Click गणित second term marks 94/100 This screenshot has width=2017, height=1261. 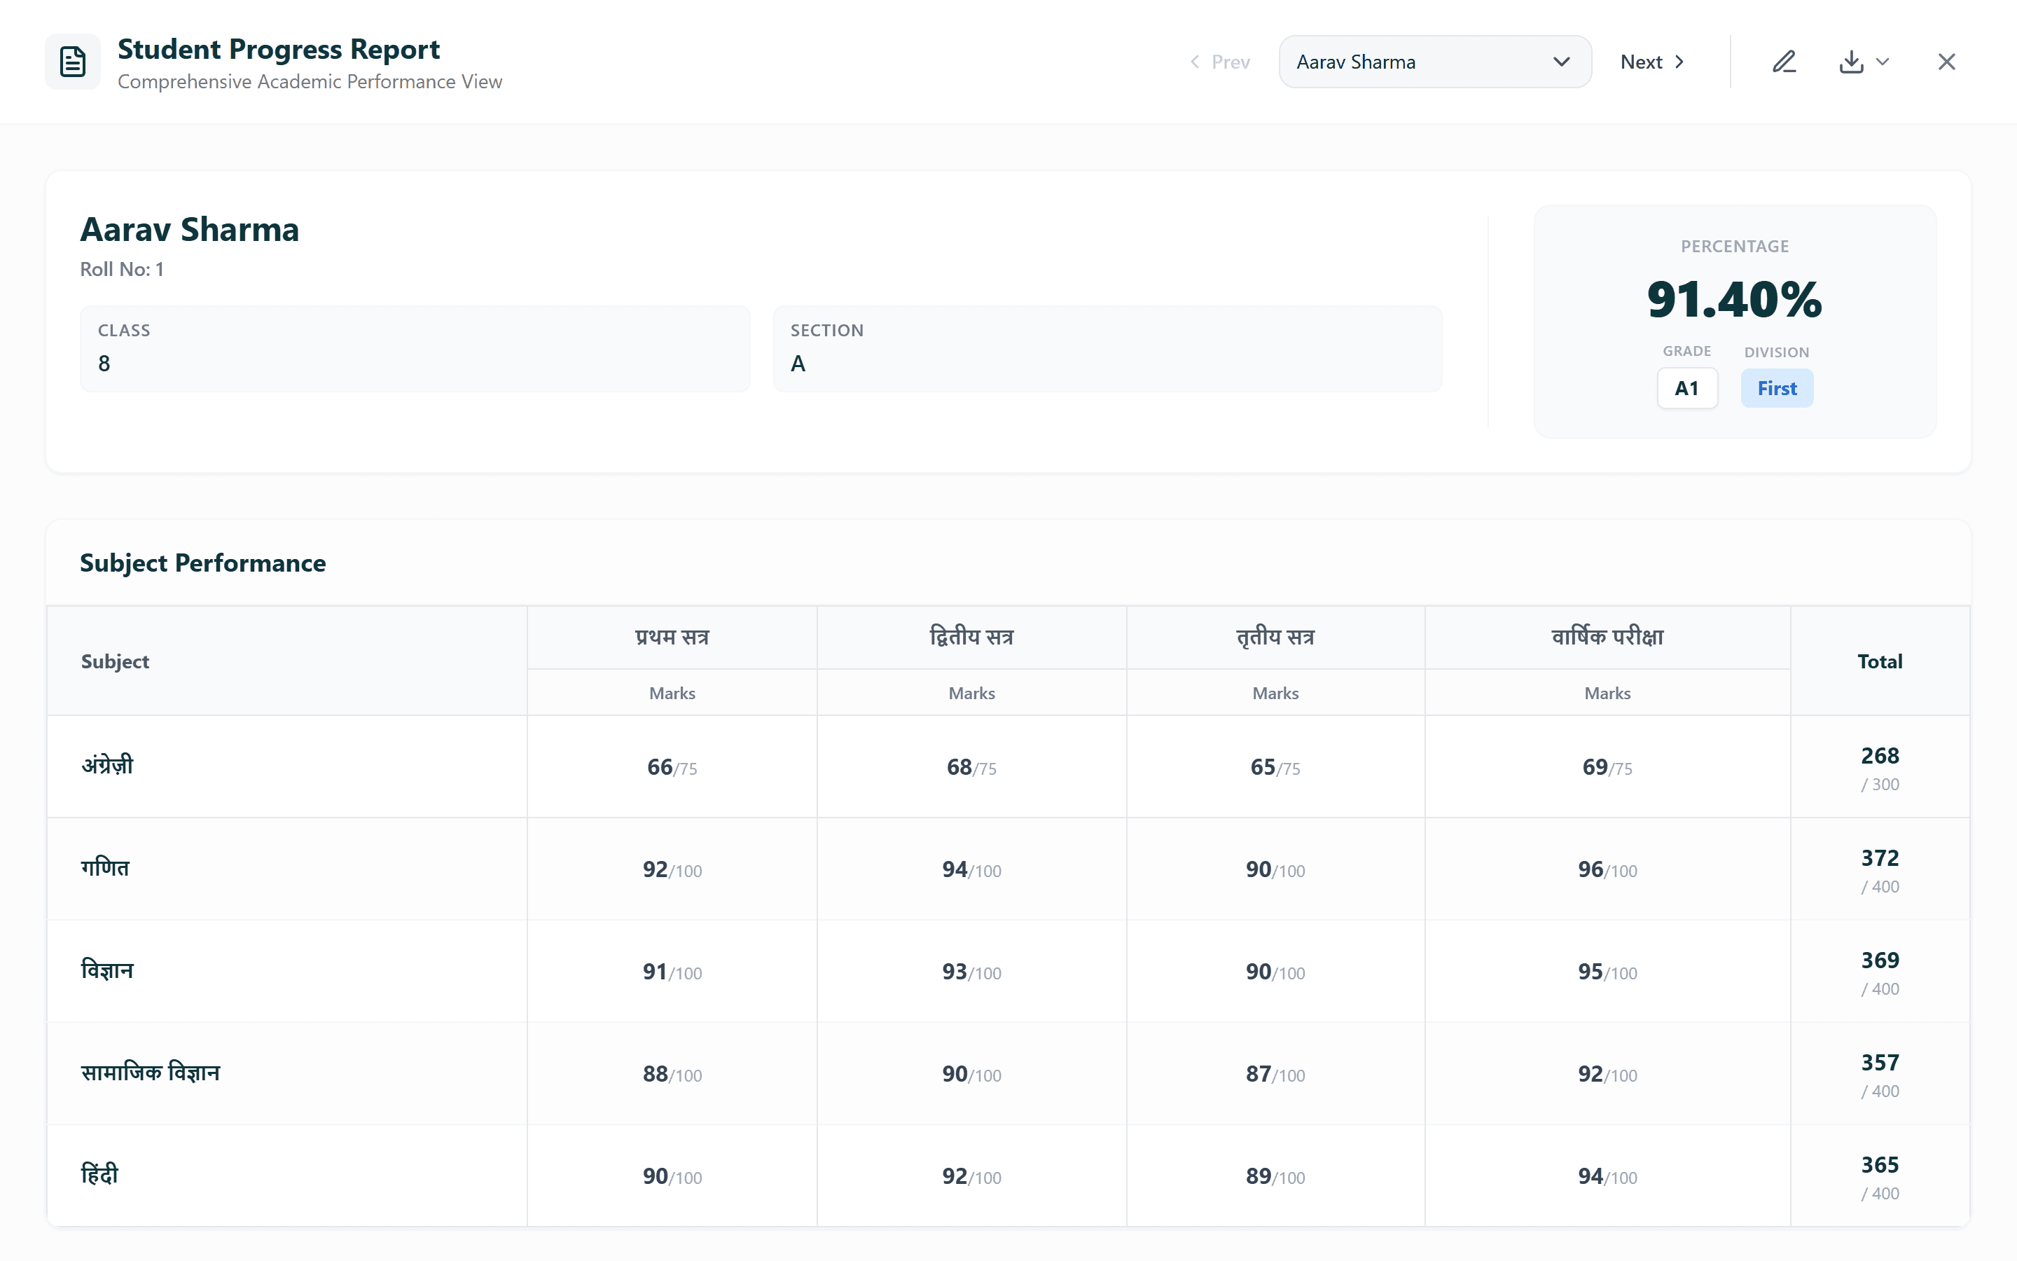pyautogui.click(x=972, y=870)
